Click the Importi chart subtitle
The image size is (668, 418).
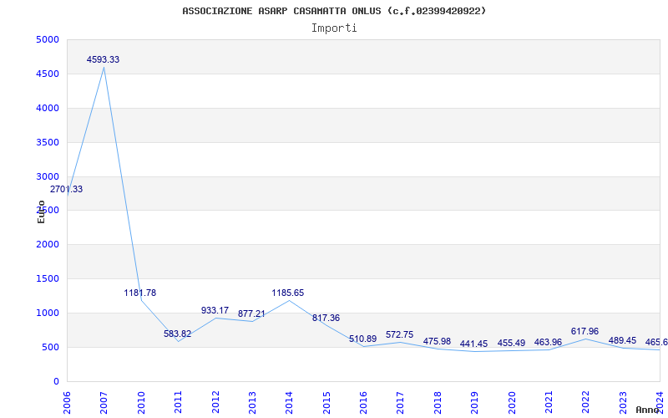(334, 28)
